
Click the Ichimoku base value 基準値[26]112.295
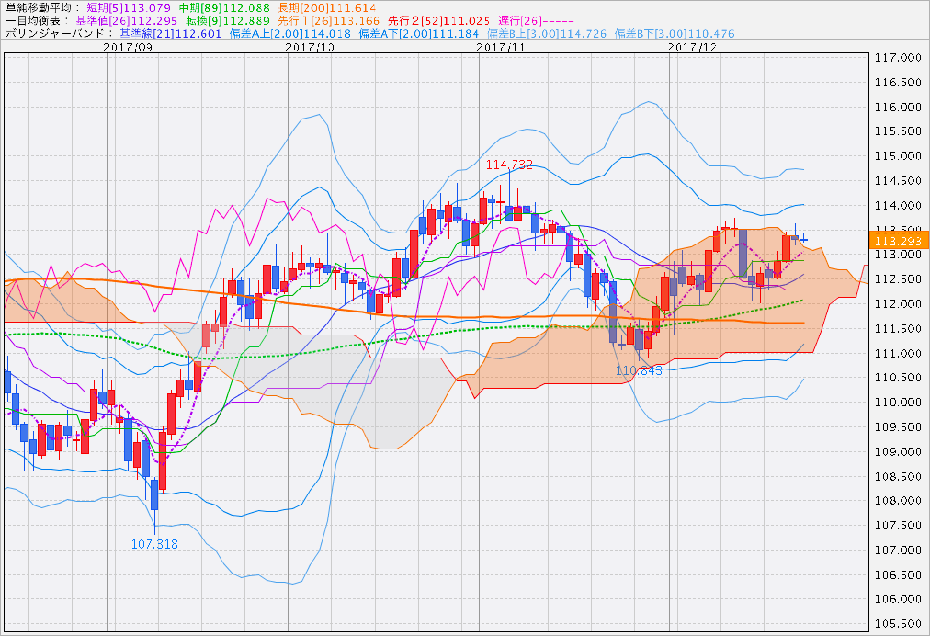126,21
